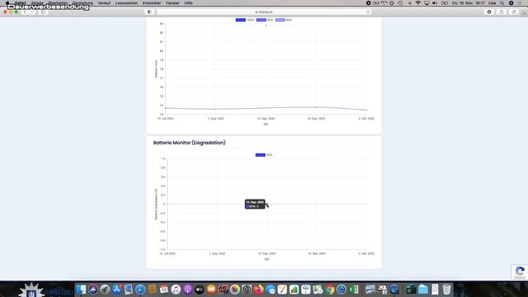Toggle the Safari sidebar button
The image size is (528, 297).
click(43, 12)
